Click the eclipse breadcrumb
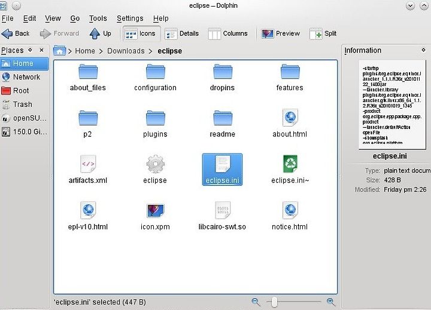The width and height of the screenshot is (431, 310). 170,51
